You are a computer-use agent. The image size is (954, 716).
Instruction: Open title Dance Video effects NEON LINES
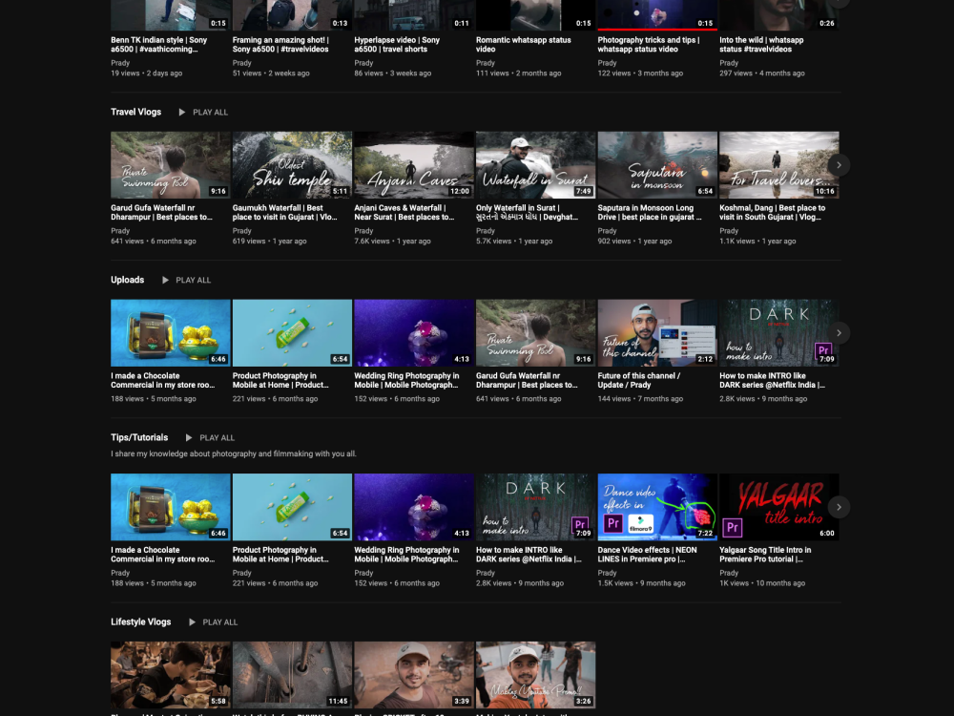(x=648, y=555)
